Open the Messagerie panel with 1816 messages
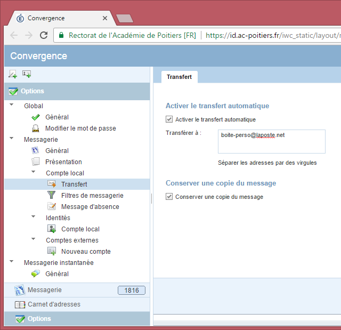341x330 pixels. click(45, 290)
